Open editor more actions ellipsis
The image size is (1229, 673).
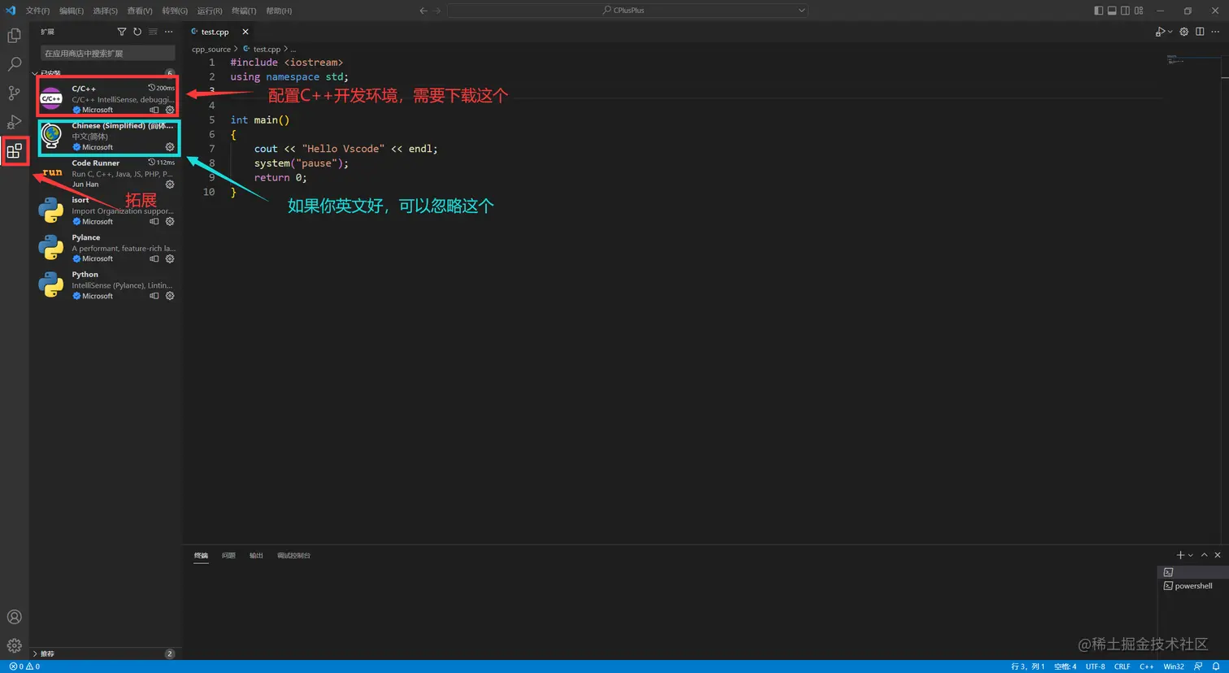1215,32
